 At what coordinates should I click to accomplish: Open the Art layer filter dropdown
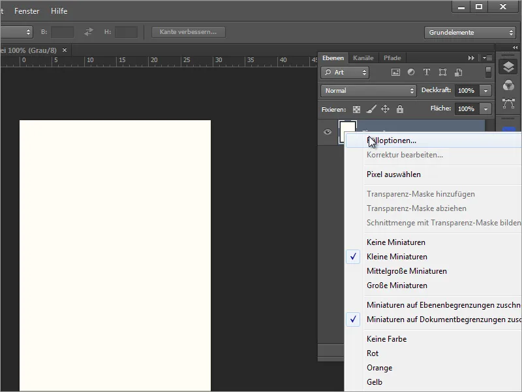345,73
